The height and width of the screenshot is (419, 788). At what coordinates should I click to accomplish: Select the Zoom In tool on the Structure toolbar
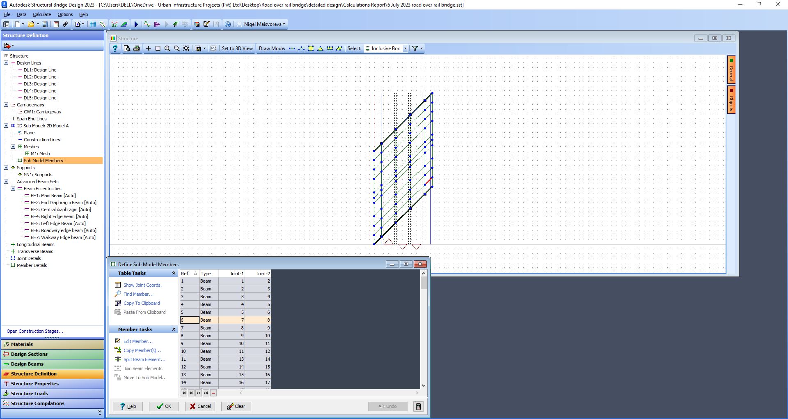(x=167, y=48)
